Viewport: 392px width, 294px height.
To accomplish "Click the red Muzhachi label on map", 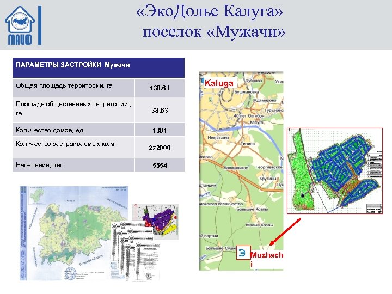I will click(x=267, y=259).
